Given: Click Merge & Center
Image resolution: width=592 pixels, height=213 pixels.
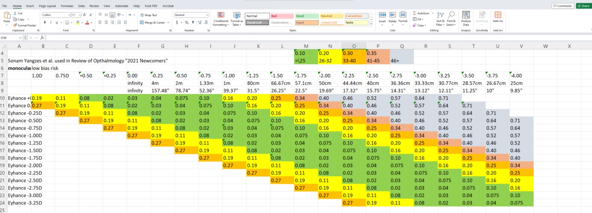Looking at the screenshot, I should tap(152, 22).
